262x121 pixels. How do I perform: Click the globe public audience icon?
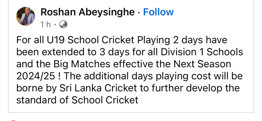coord(63,24)
